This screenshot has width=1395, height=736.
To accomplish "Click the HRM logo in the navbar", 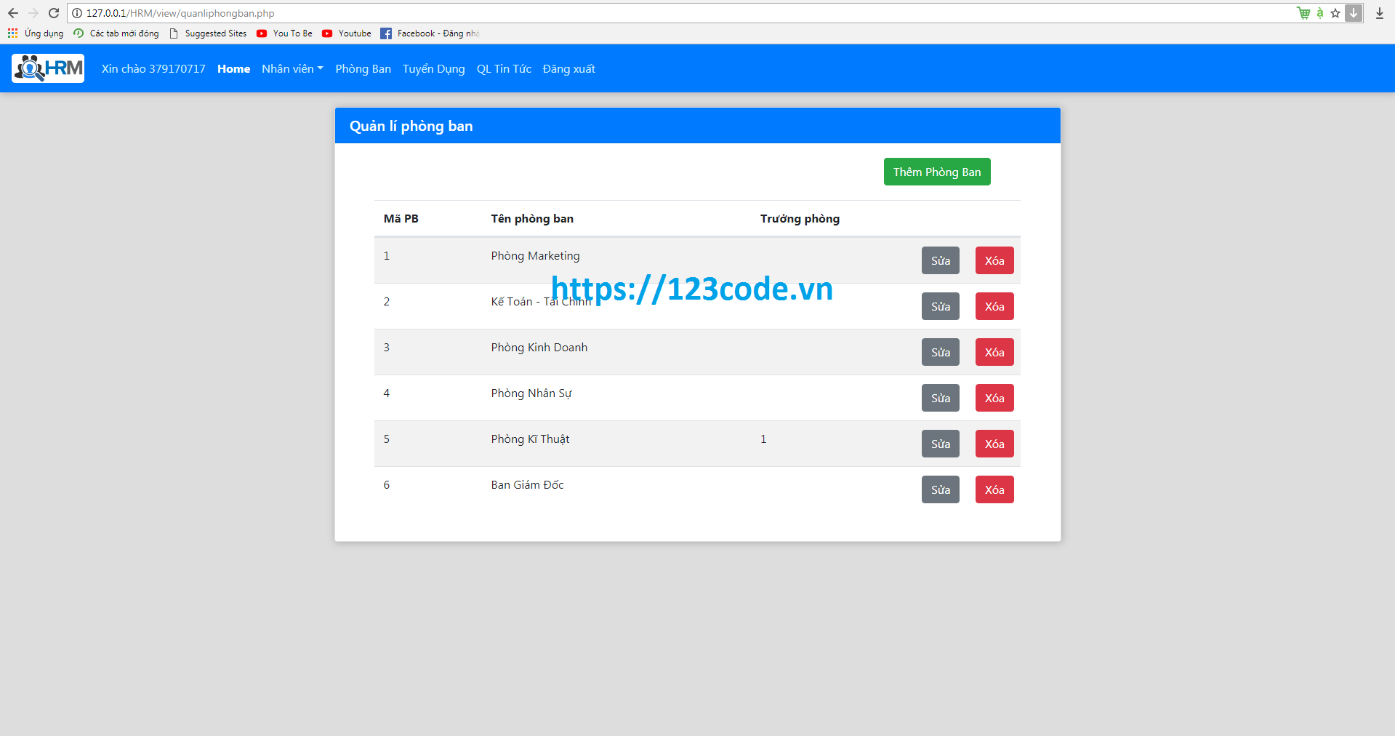I will [47, 68].
